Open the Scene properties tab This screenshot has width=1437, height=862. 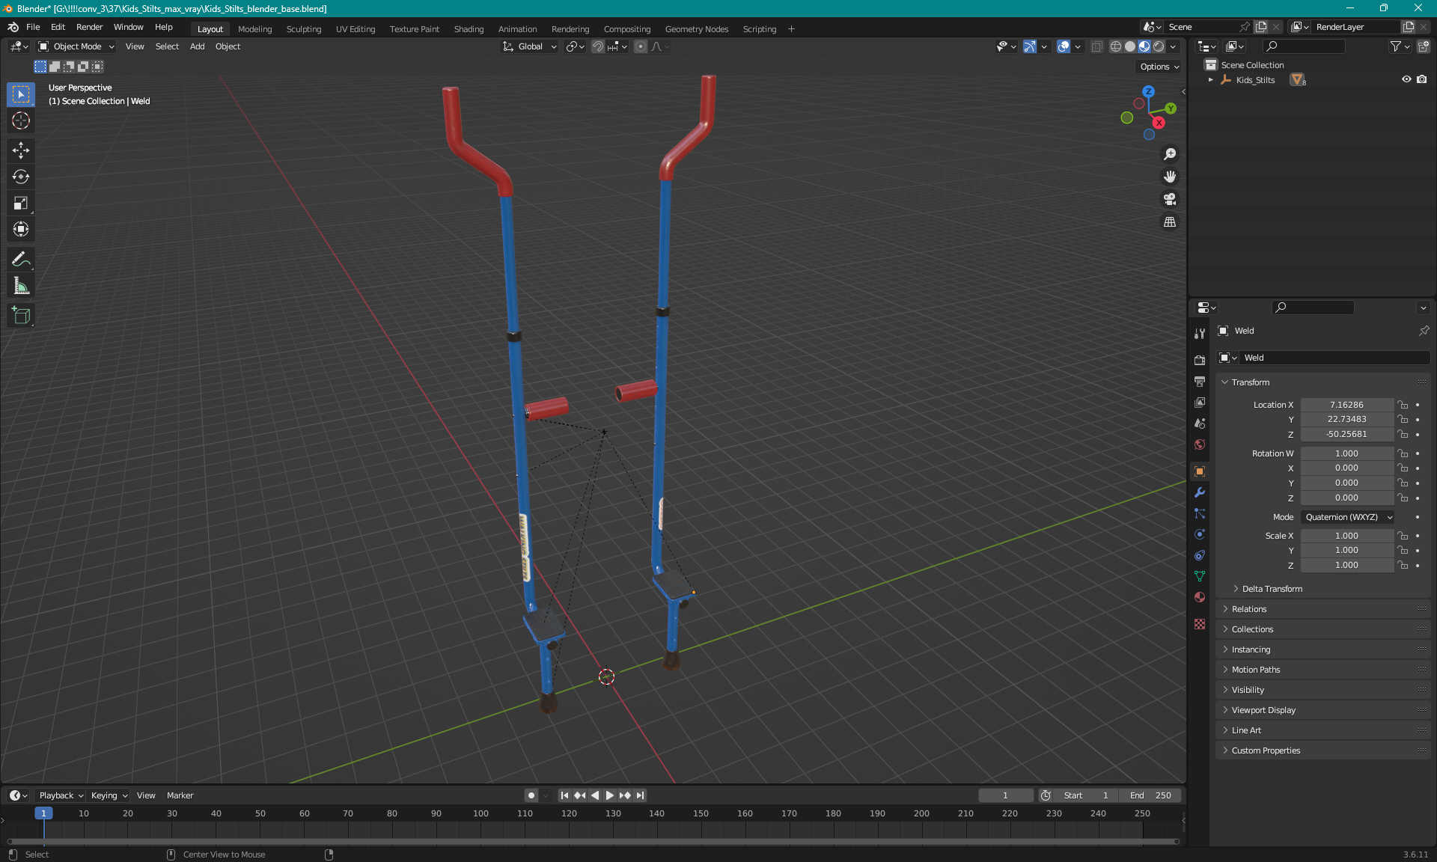pos(1200,423)
